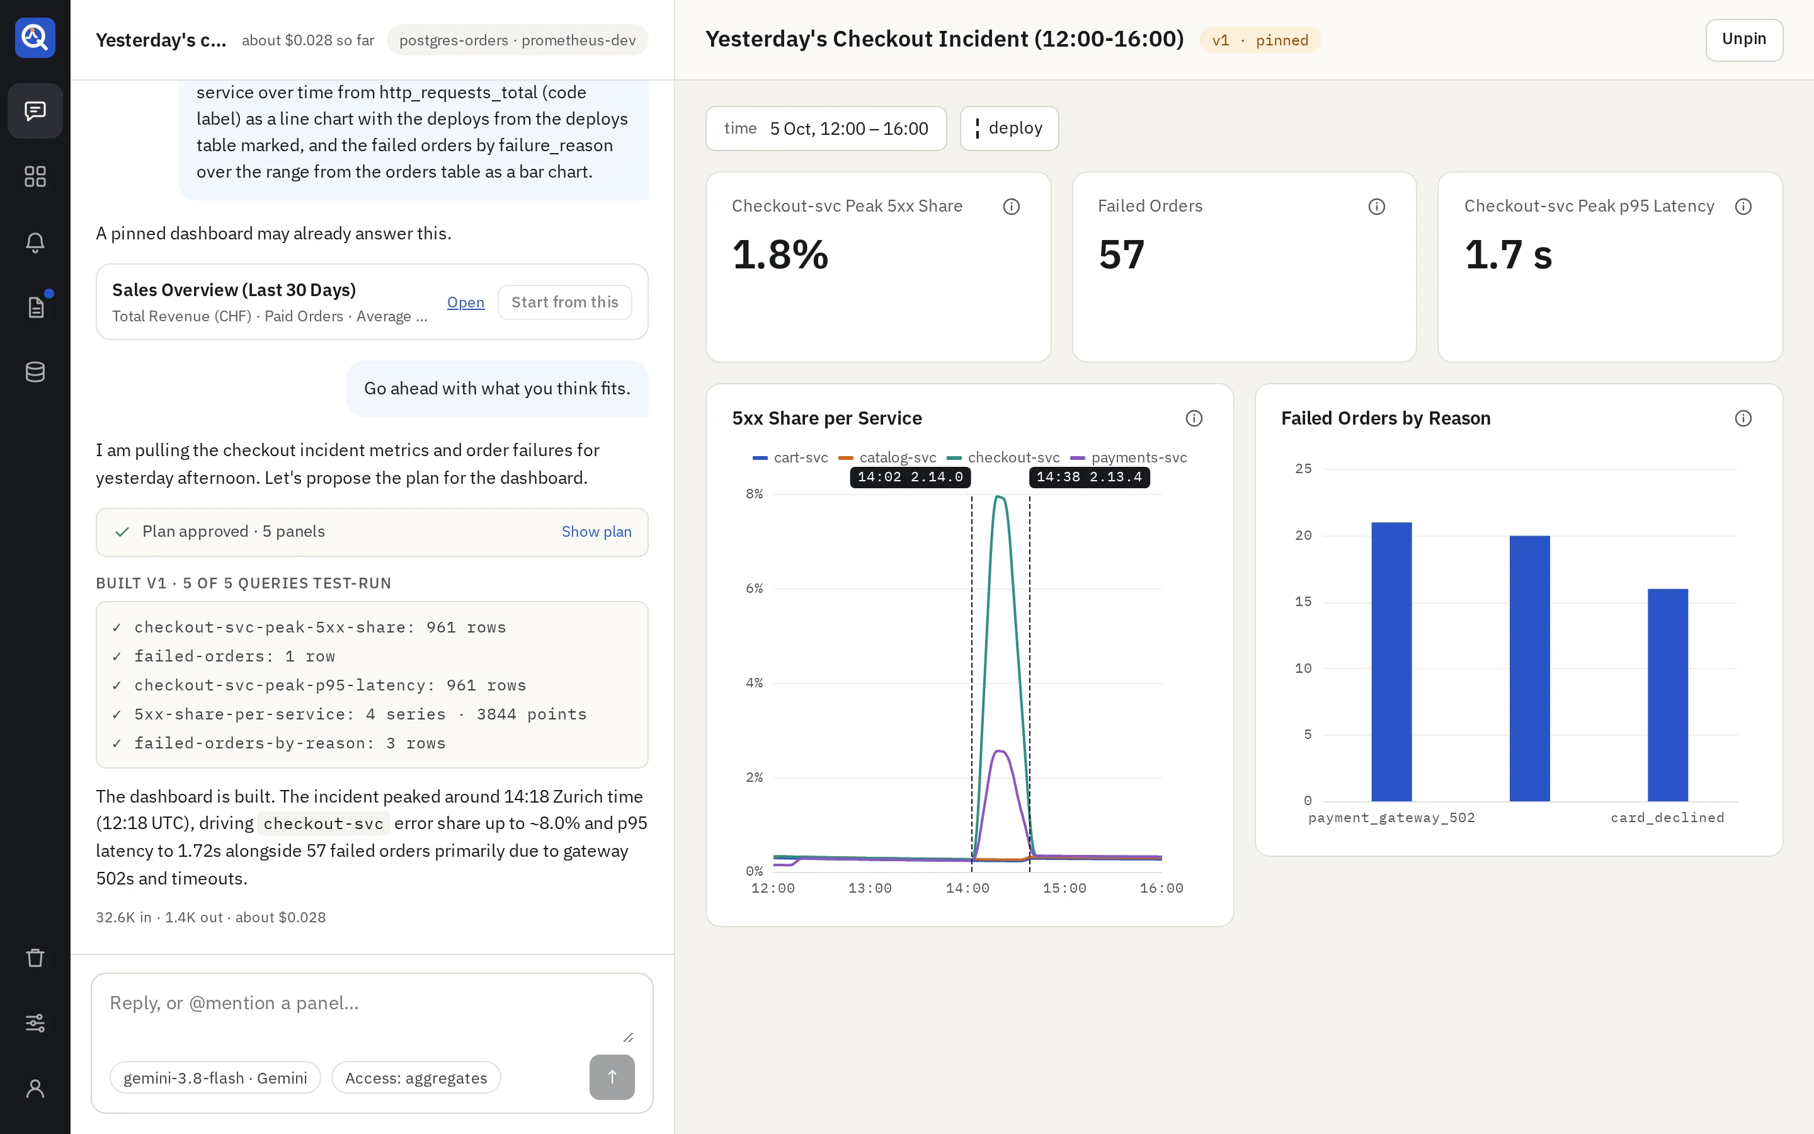Click the v1 · pinned version badge
The height and width of the screenshot is (1134, 1814).
[1260, 40]
